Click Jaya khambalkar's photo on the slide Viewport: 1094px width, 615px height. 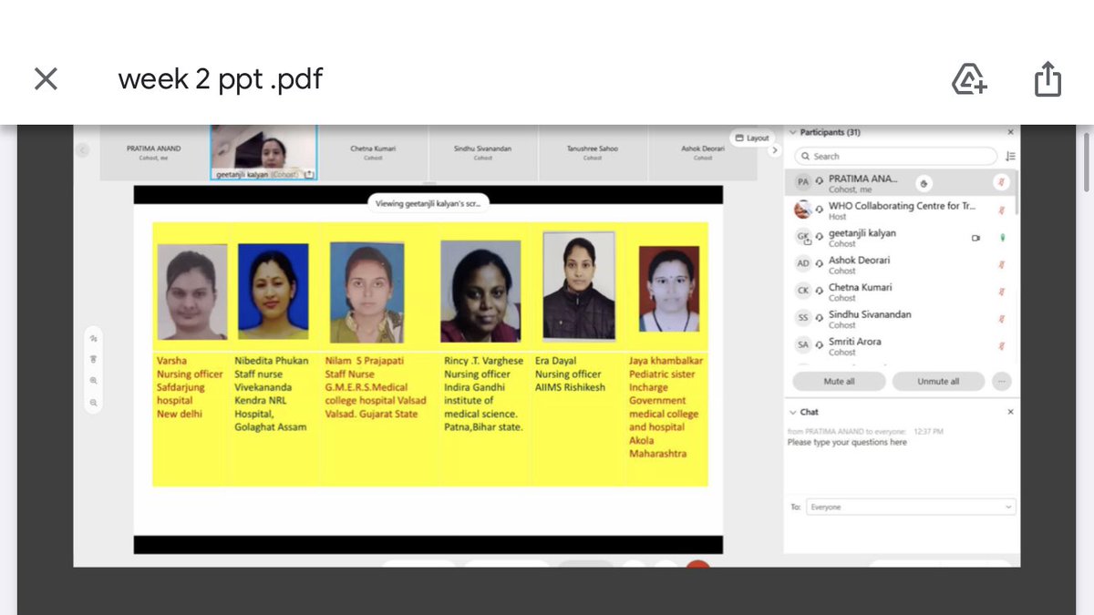[x=669, y=289]
